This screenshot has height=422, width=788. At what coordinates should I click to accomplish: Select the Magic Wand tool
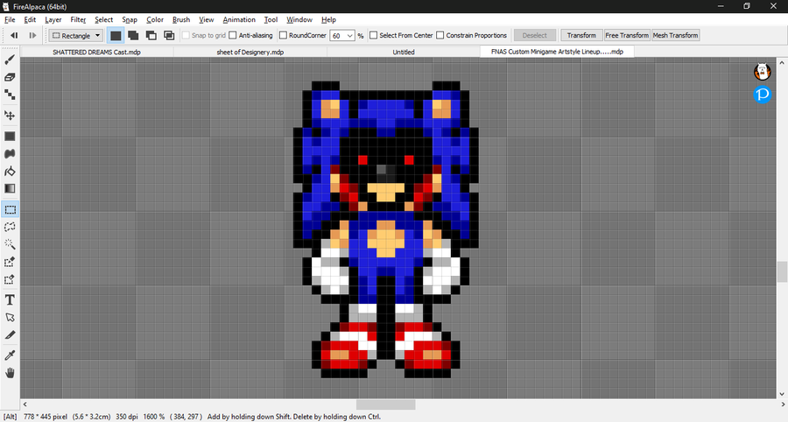coord(10,244)
